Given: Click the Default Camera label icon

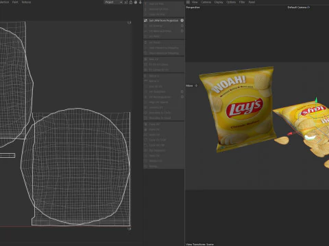Looking at the screenshot, I should coord(308,8).
